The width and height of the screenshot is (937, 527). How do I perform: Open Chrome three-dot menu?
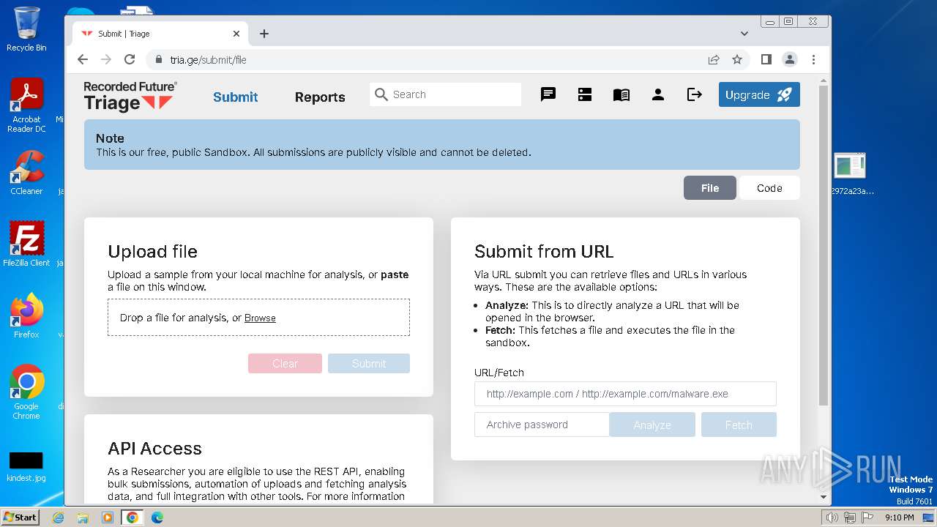coord(813,60)
